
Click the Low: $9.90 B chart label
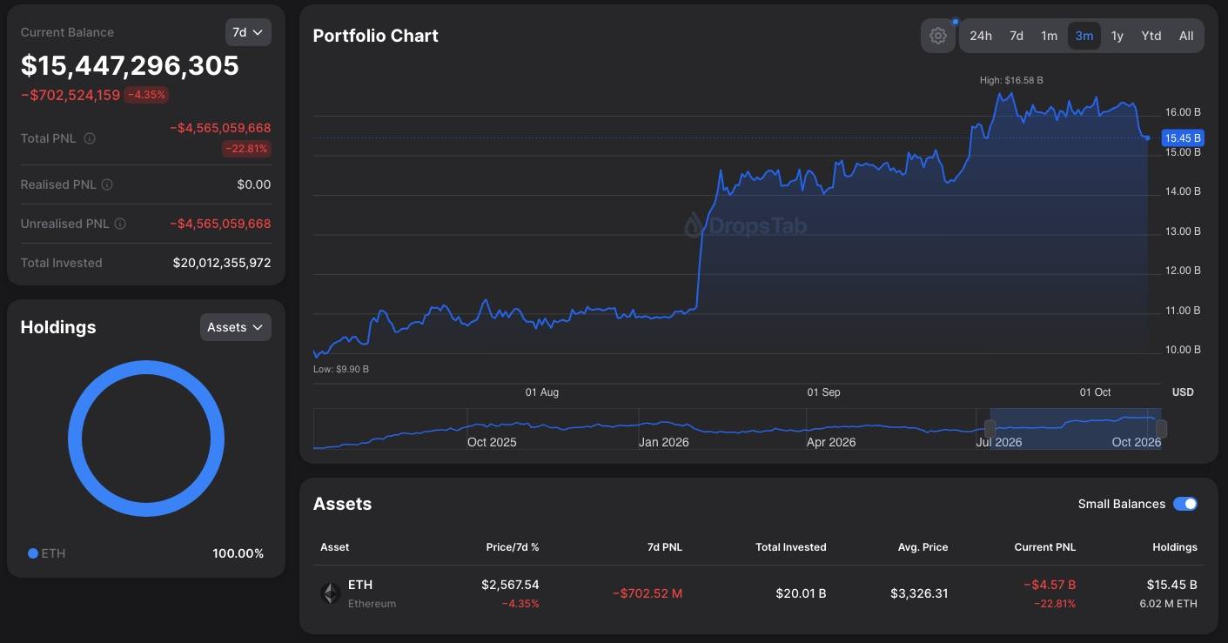[341, 369]
